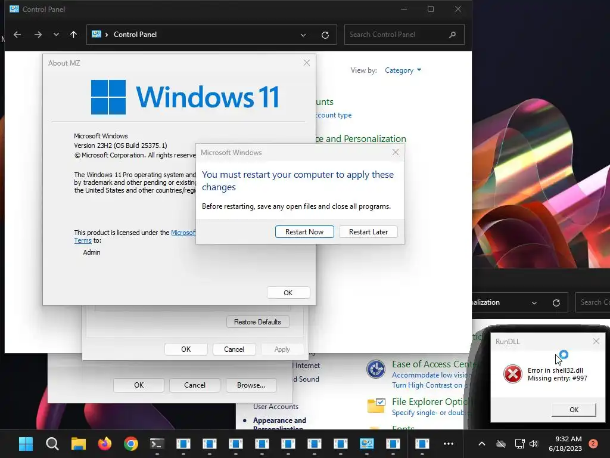Click OK in the About MZ dialog

point(288,293)
